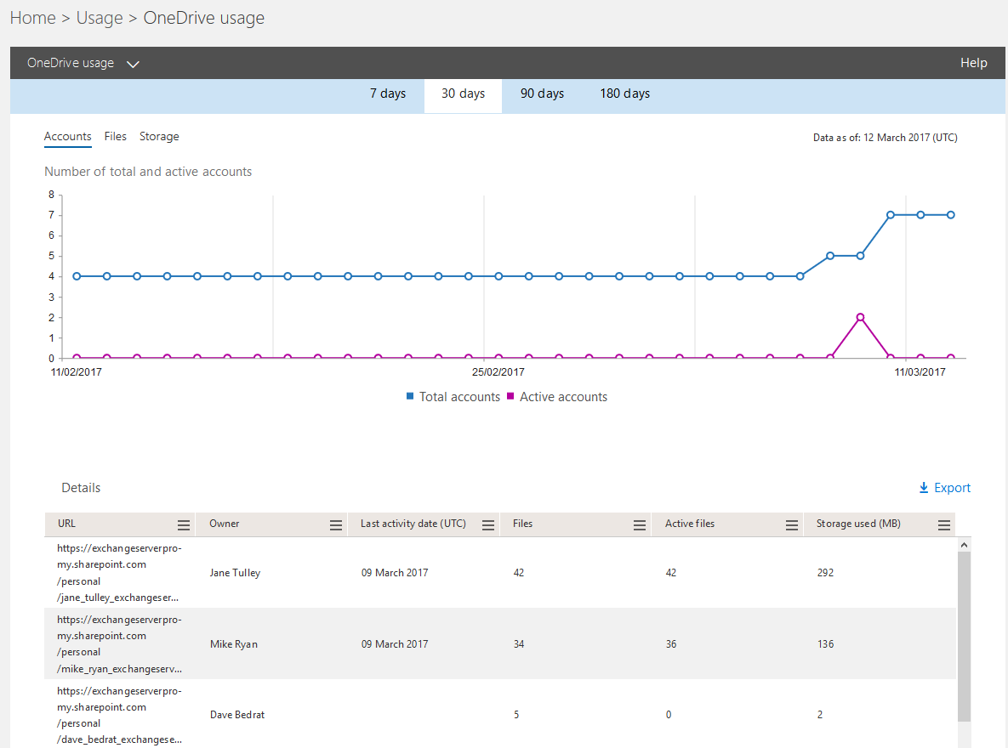Switch to the Storage tab

(158, 137)
